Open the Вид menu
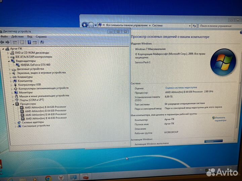This screenshot has width=242, height=181. tap(30, 37)
